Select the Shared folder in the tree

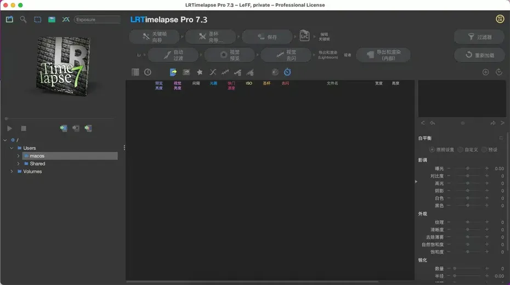37,164
